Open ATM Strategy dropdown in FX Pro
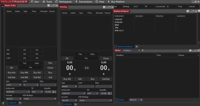The image size is (200, 106). tap(95, 100)
